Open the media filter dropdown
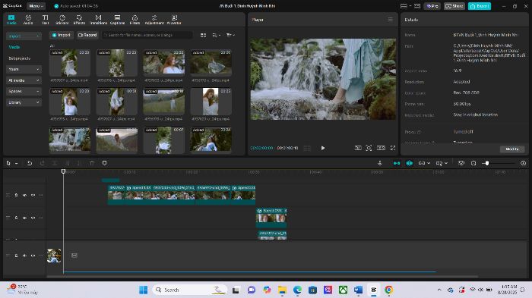This screenshot has height=298, width=532. 230,35
